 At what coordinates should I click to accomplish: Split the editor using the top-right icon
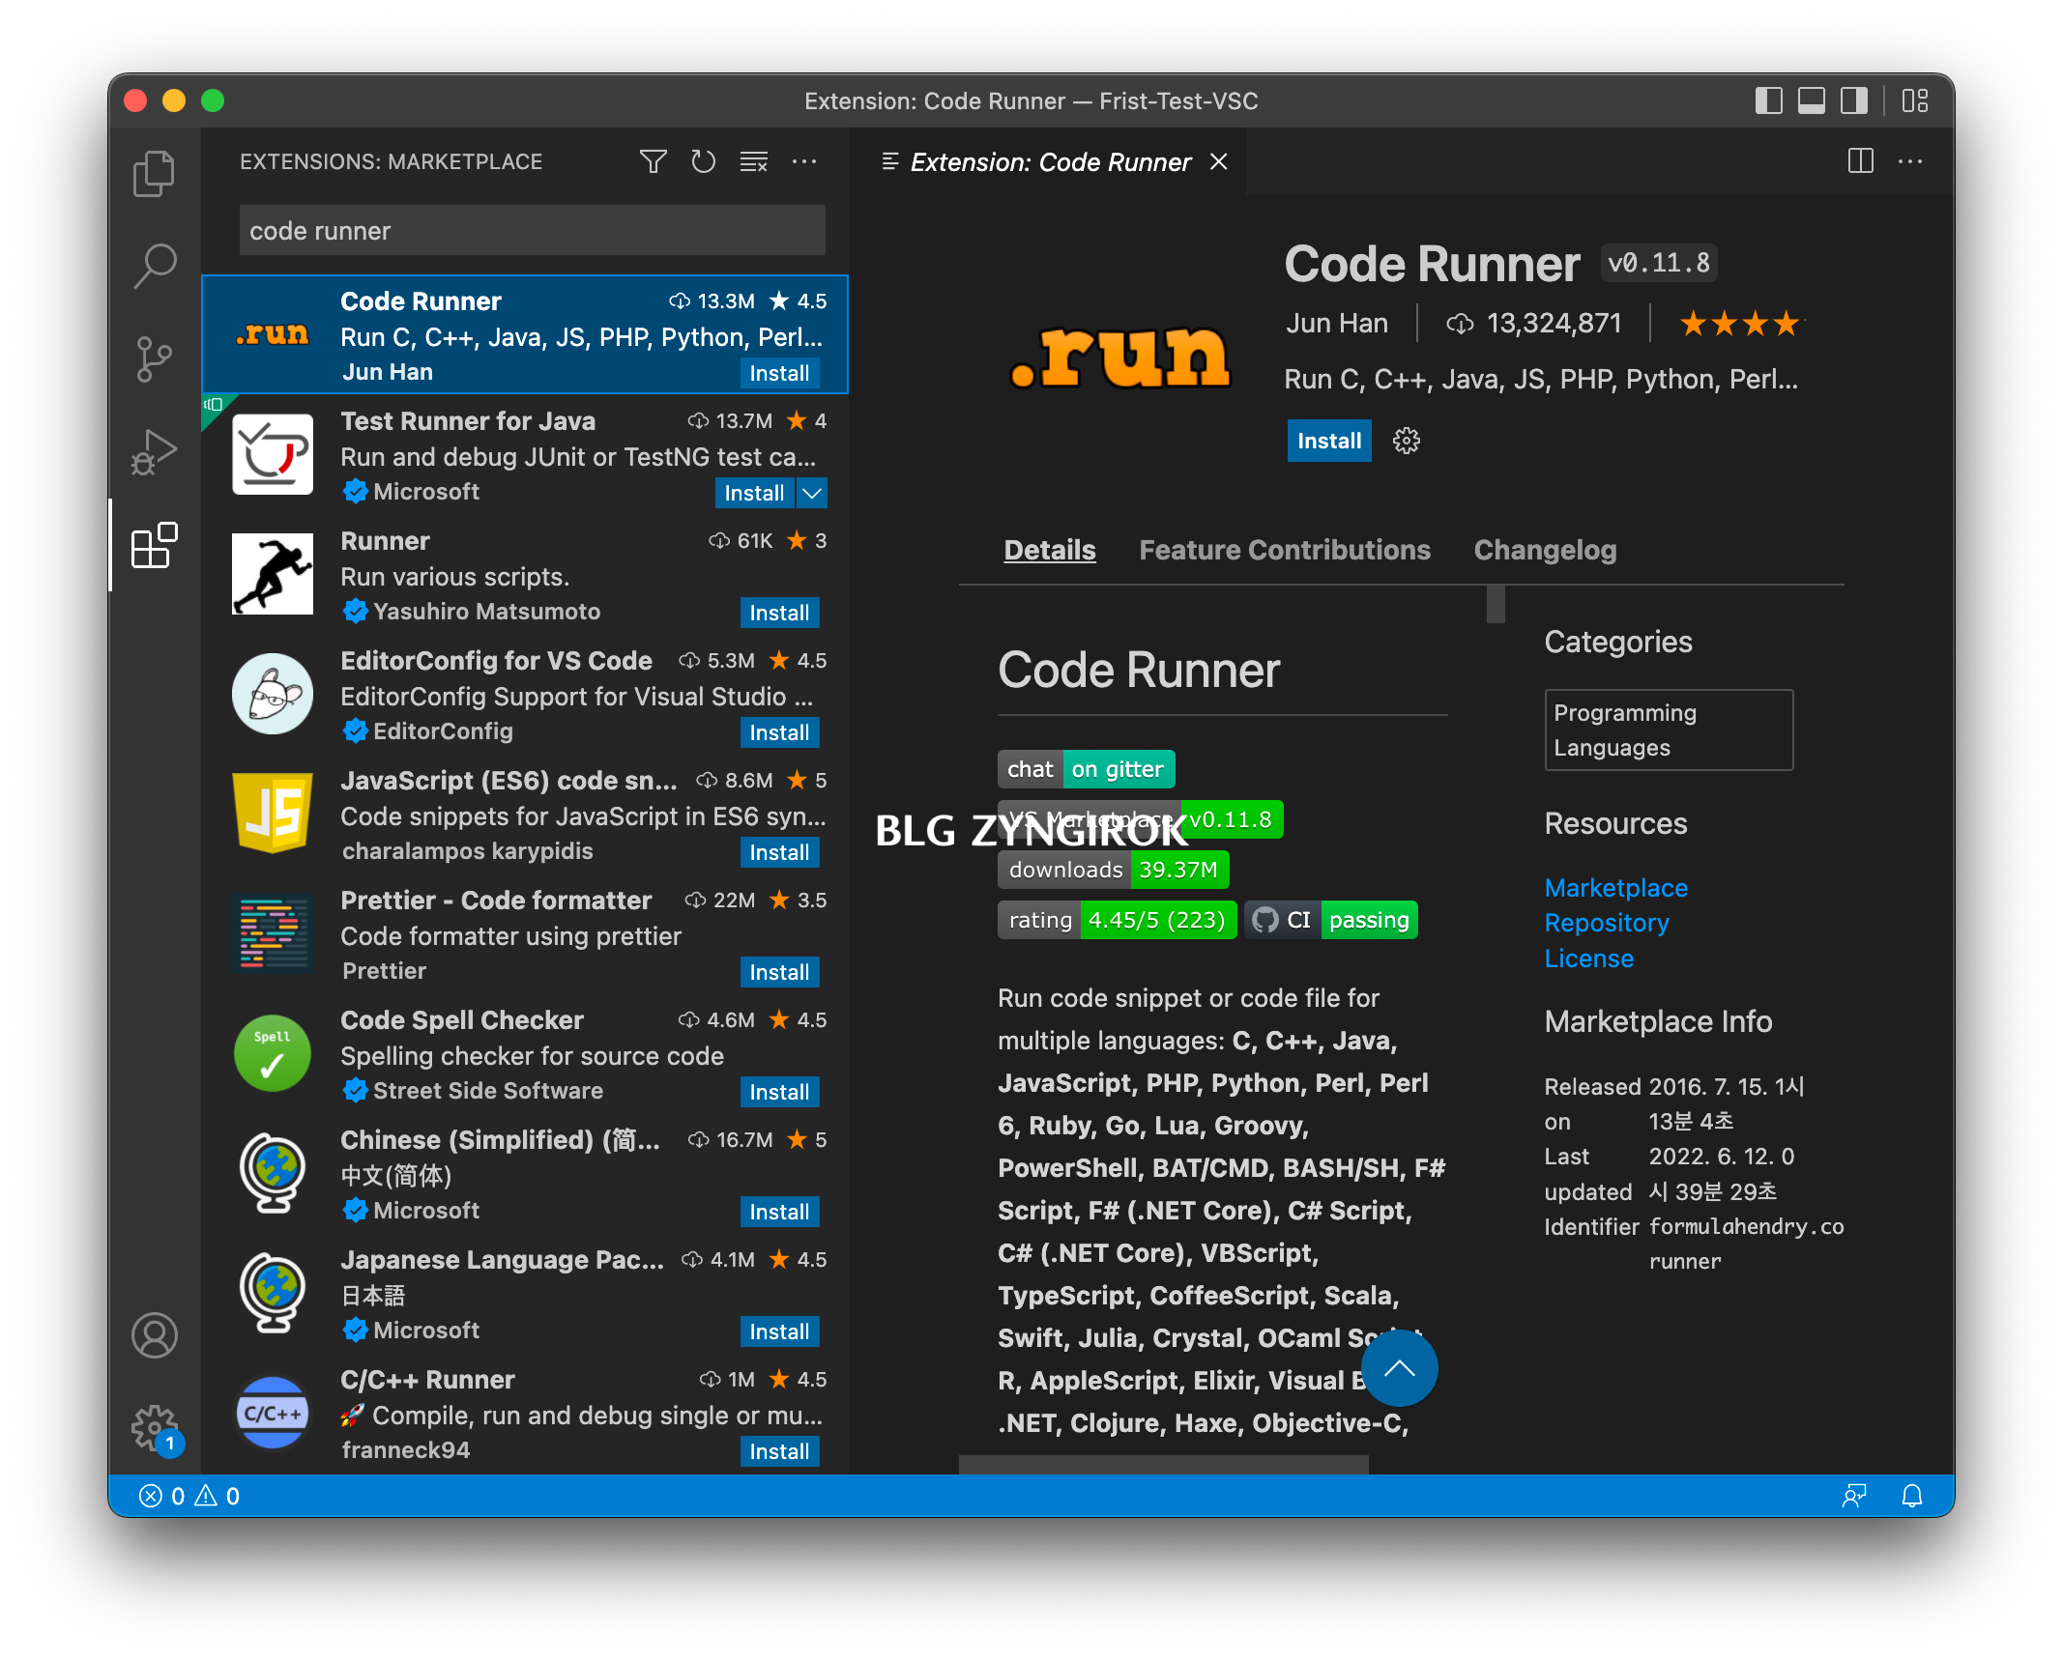[1859, 161]
